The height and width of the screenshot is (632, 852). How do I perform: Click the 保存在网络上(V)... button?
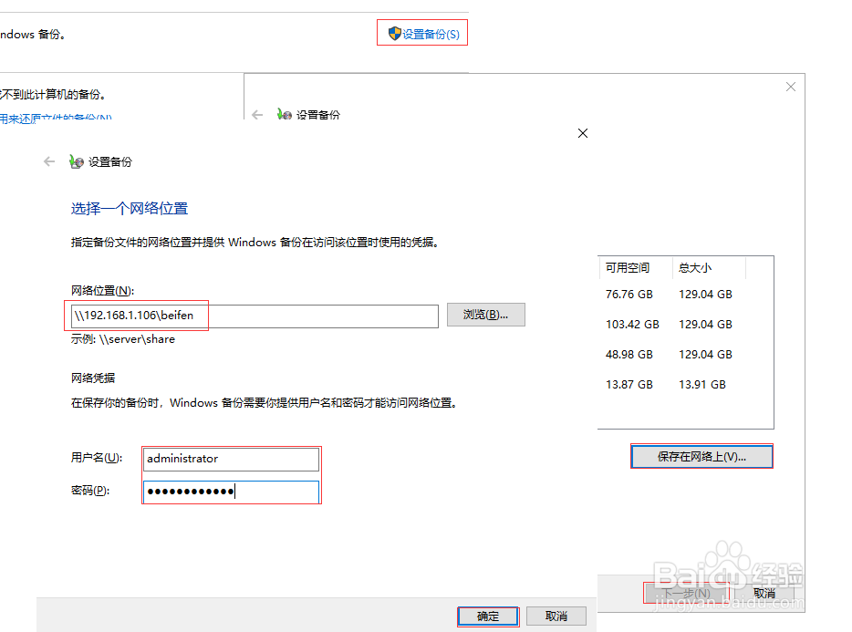701,457
